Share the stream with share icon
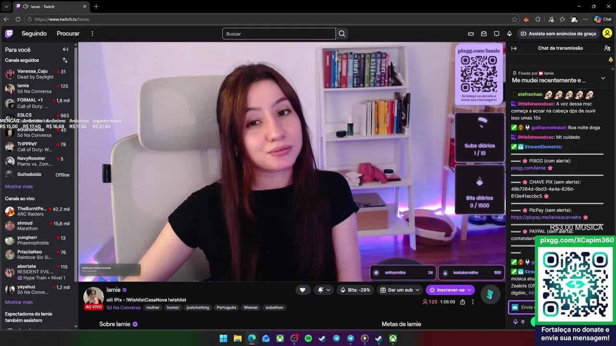616x346 pixels. (x=462, y=302)
